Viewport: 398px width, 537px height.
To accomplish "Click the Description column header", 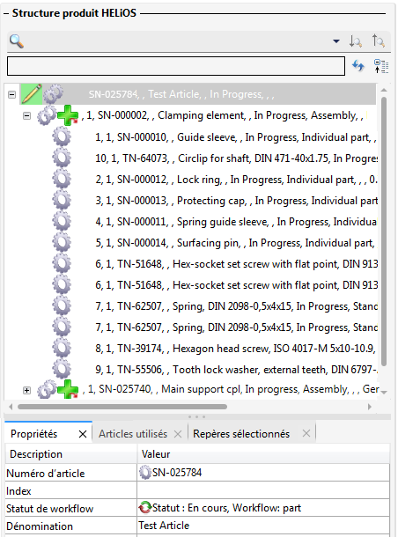I will tap(71, 454).
